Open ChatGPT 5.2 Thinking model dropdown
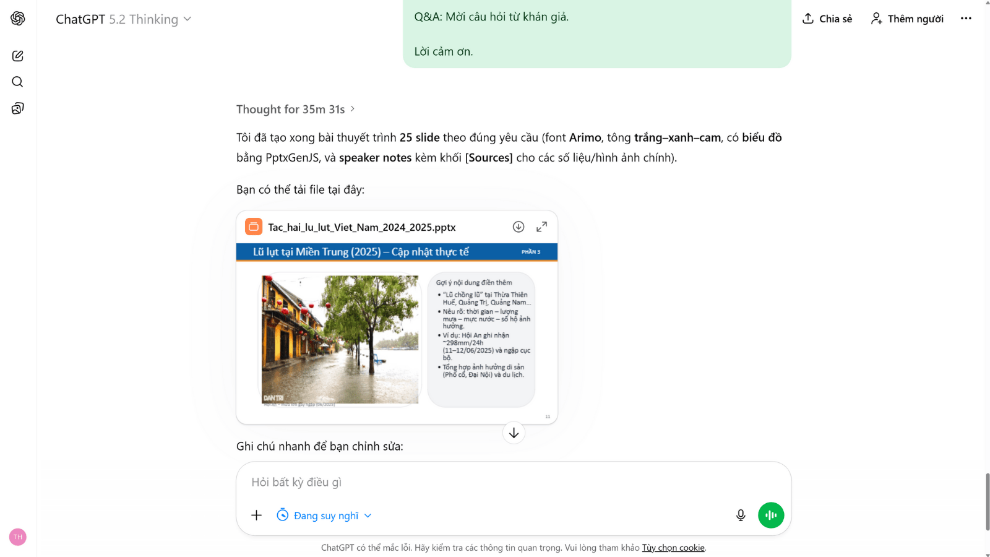Image resolution: width=990 pixels, height=557 pixels. 124,19
